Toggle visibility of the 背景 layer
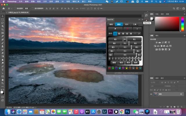186x116 pixels. (x=151, y=94)
